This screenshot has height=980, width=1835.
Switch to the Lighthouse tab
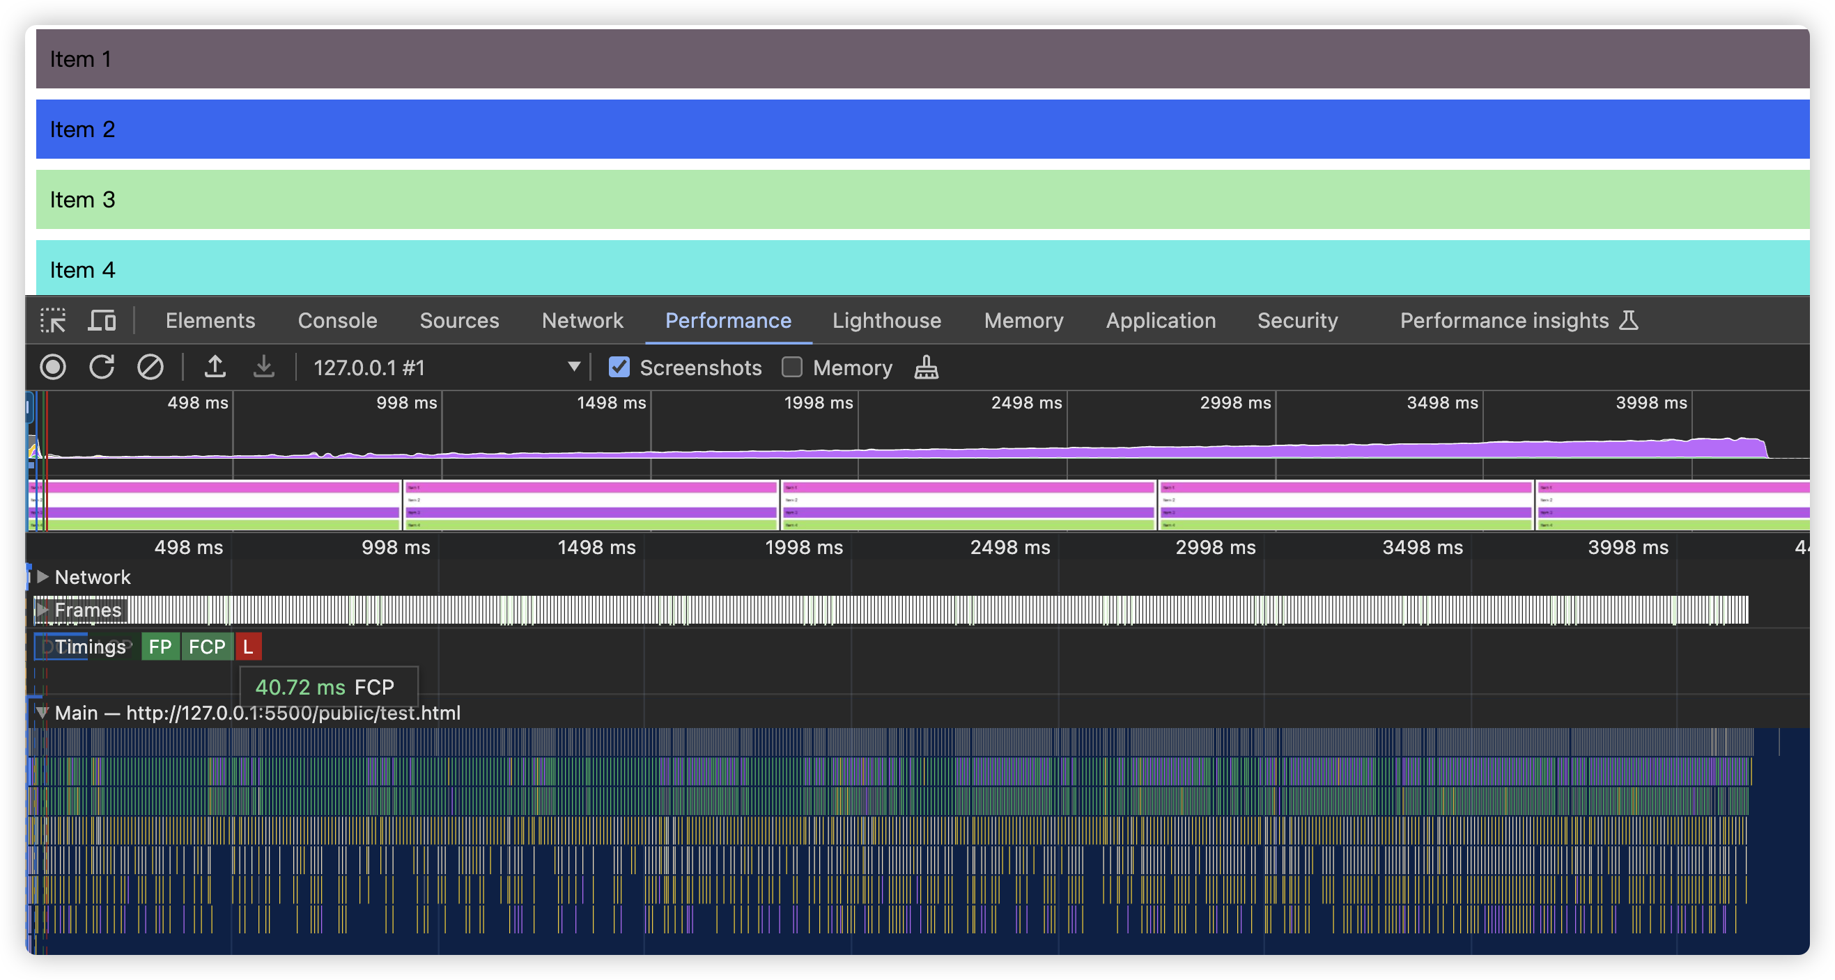tap(886, 320)
